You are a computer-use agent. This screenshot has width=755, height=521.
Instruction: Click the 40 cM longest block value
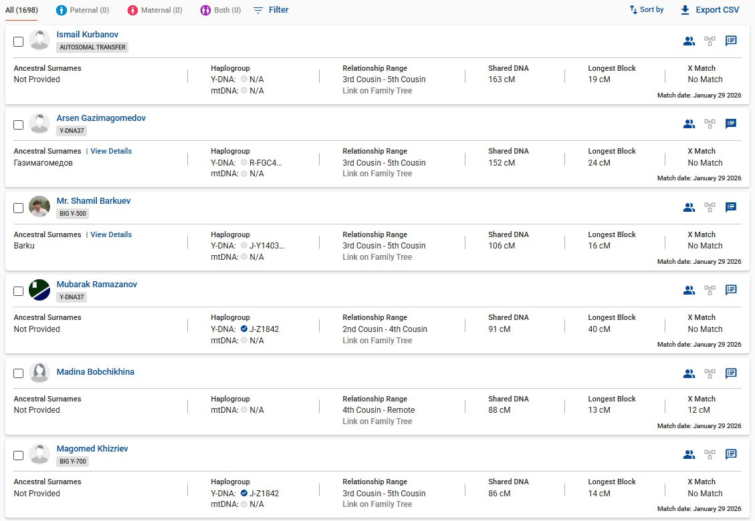tap(599, 329)
